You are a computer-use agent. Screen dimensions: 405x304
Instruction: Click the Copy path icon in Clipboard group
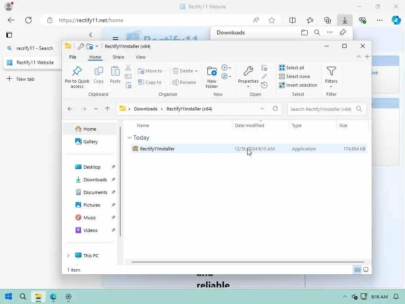[x=128, y=76]
